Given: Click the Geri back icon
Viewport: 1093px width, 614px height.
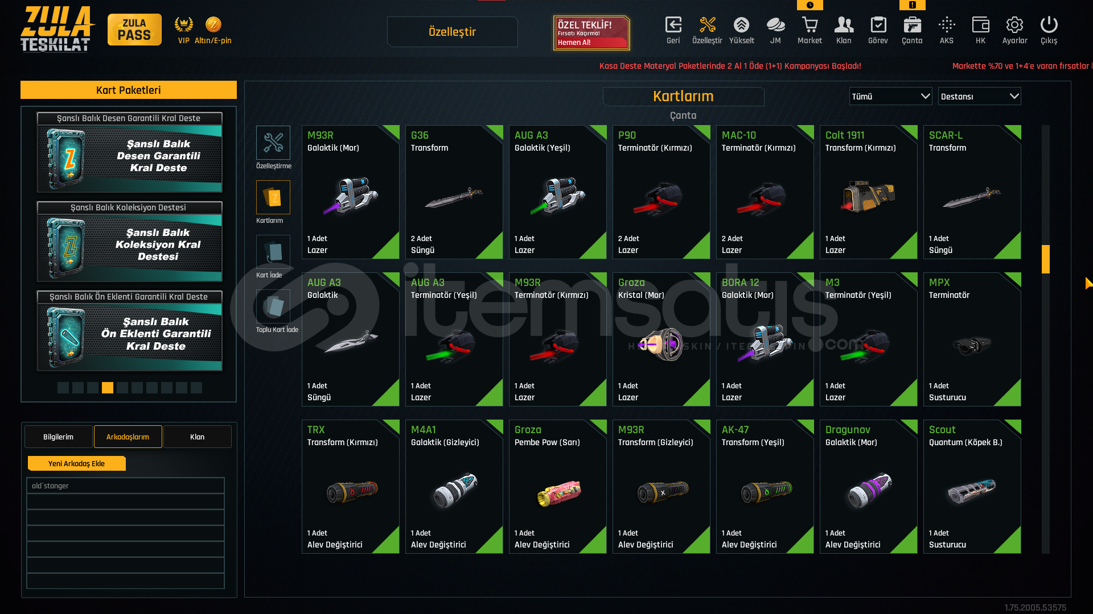Looking at the screenshot, I should (673, 25).
